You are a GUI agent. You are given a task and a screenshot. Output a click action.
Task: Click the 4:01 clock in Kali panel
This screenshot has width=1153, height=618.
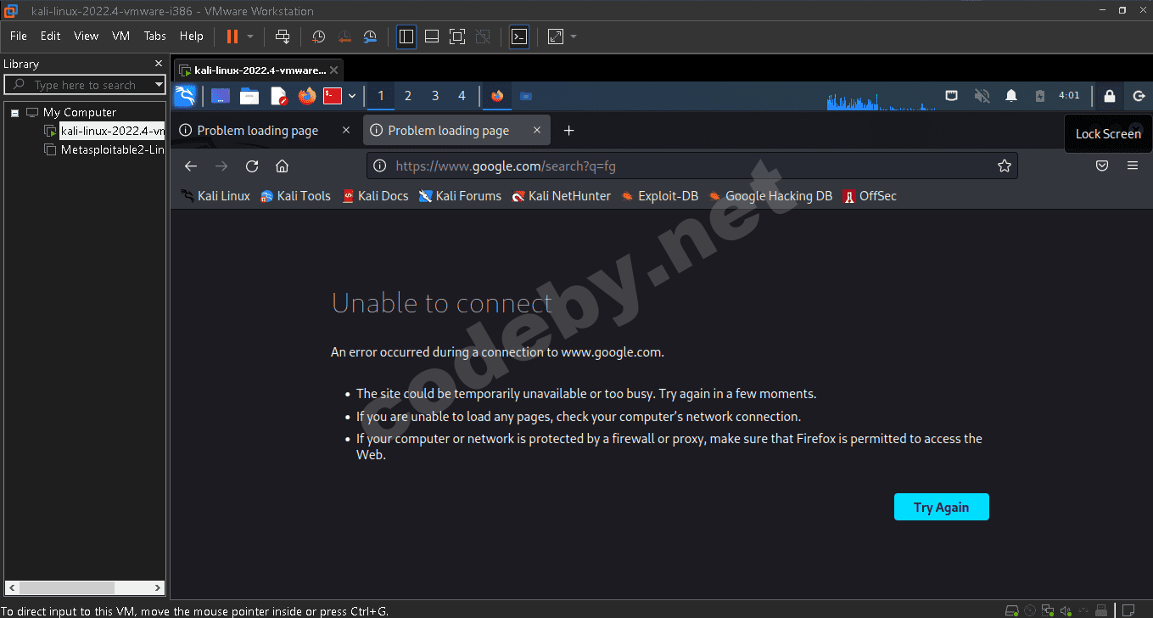(x=1069, y=96)
